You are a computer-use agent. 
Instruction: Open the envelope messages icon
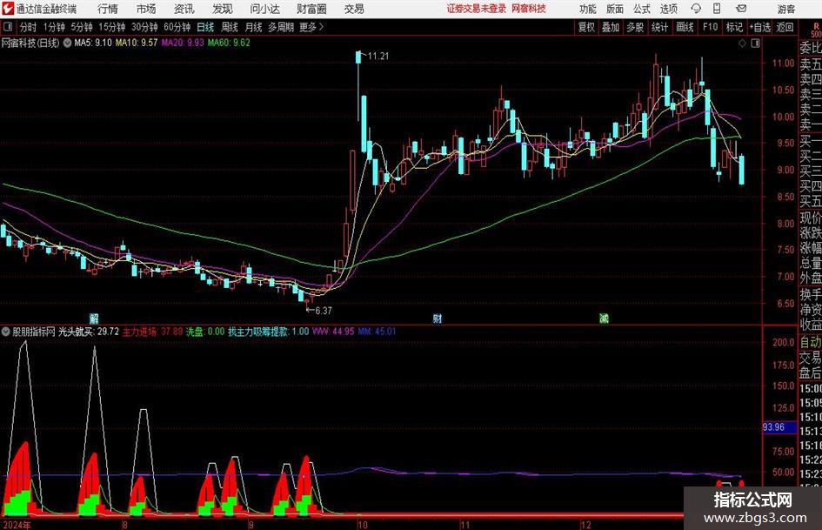pos(741,9)
